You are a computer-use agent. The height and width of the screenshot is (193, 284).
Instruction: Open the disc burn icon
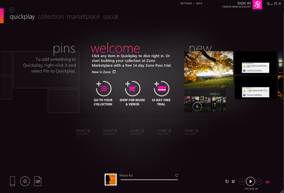tap(25, 181)
